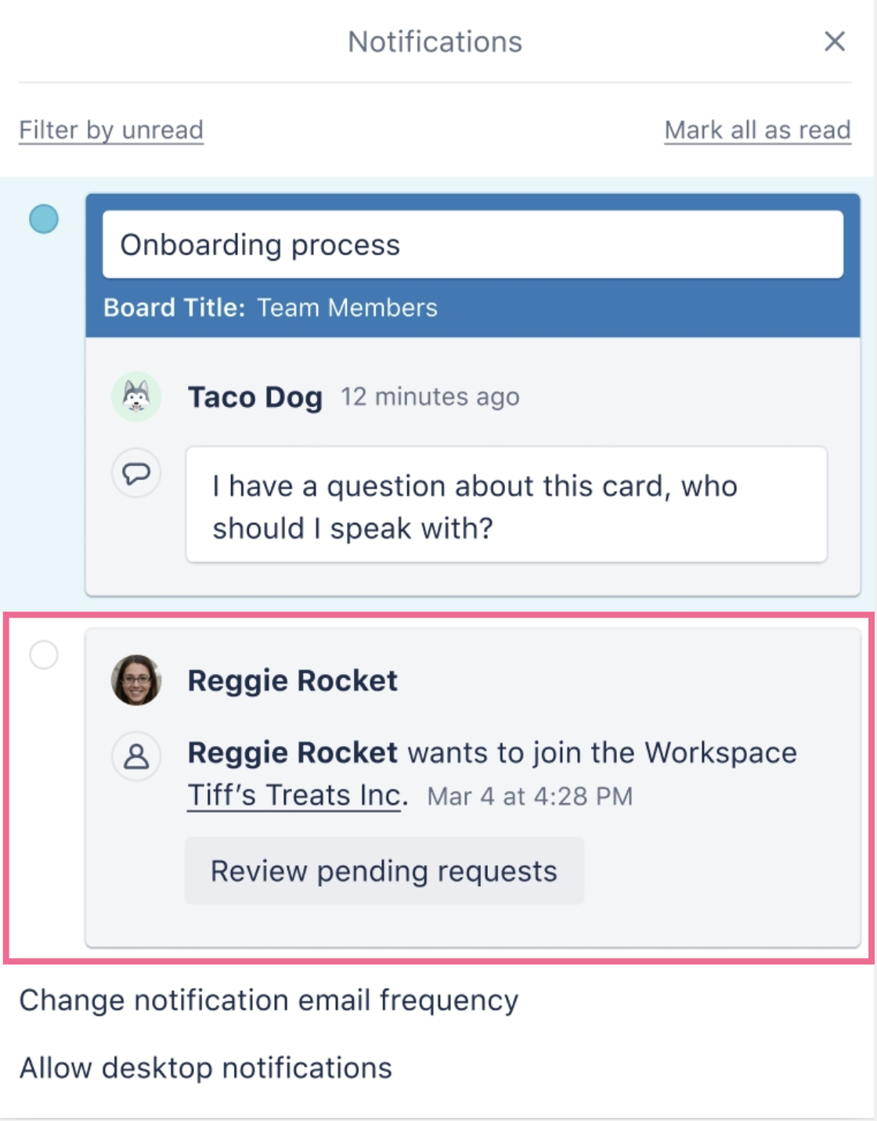877x1121 pixels.
Task: Close the Notifications panel
Action: 835,41
